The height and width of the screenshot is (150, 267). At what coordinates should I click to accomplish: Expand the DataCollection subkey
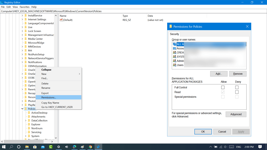[26, 120]
